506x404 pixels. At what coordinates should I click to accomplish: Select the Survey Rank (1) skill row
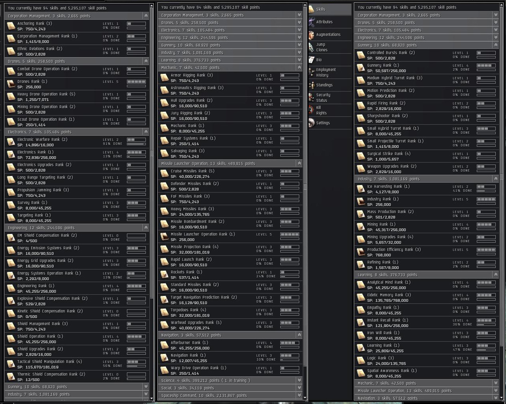click(77, 205)
